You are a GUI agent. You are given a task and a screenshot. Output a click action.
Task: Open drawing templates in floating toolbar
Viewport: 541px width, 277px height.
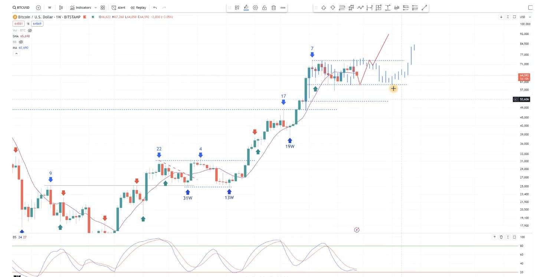pyautogui.click(x=237, y=7)
